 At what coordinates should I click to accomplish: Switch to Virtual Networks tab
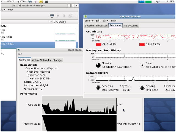point(41,60)
